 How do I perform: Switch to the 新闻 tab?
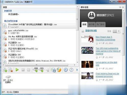point(84,25)
